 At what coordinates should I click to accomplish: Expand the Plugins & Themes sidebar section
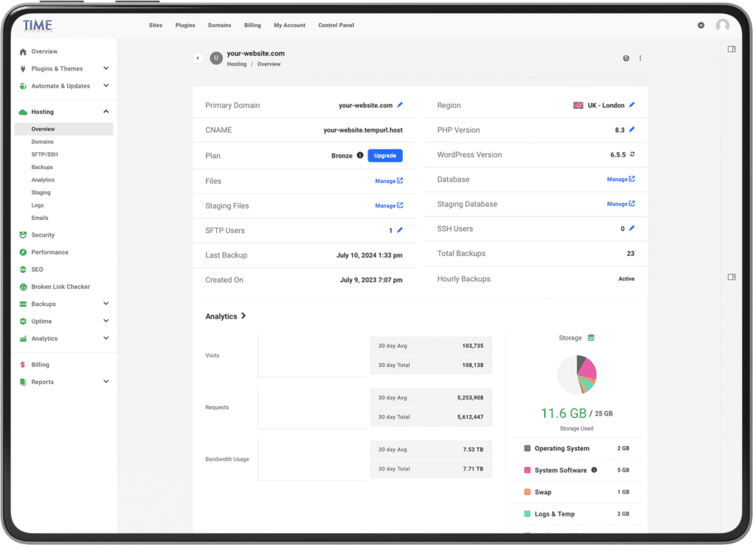click(106, 68)
